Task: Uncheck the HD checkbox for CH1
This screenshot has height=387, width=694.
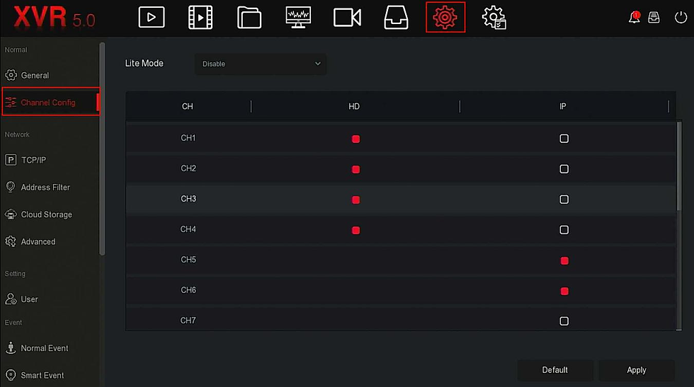Action: 355,139
